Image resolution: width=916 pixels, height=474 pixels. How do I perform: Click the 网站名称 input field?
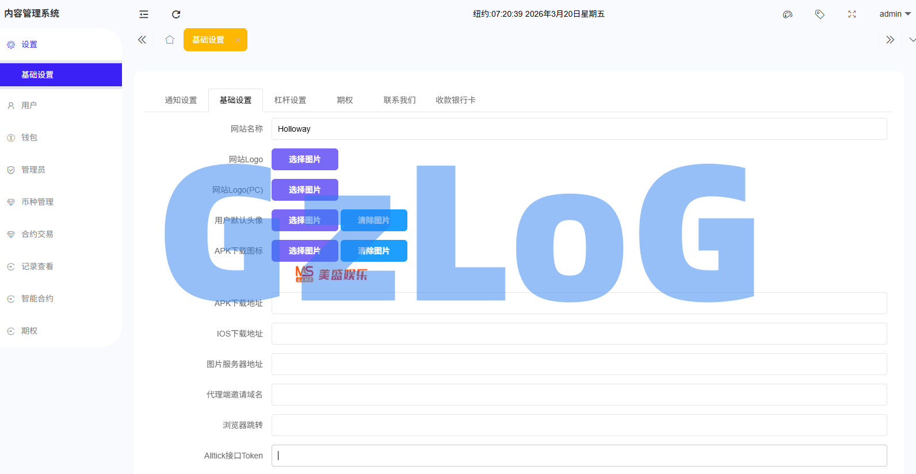(578, 129)
